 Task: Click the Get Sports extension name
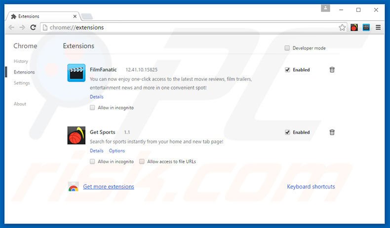coord(103,132)
